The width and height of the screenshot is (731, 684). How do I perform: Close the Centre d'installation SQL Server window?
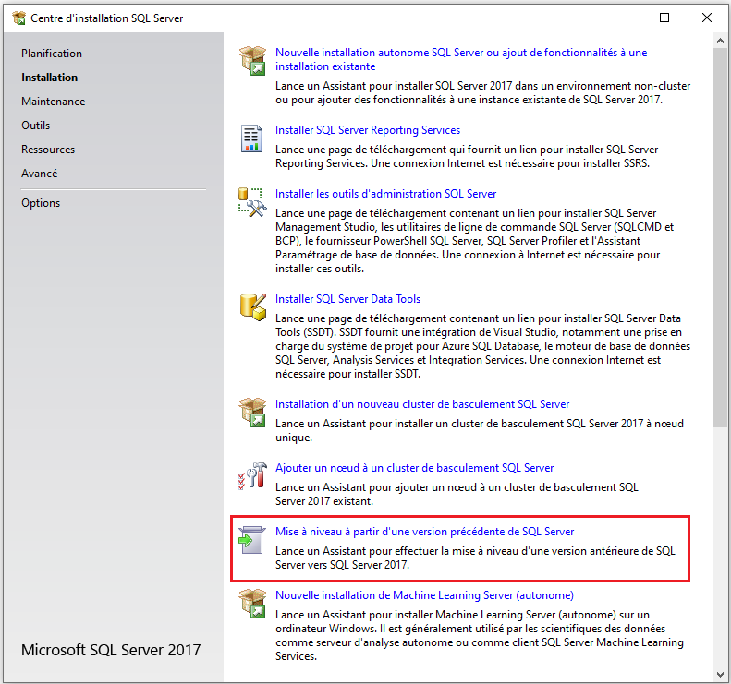pyautogui.click(x=706, y=18)
